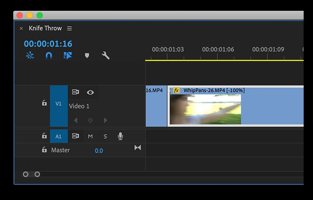Add or remove keyframe on Video 1

pyautogui.click(x=90, y=120)
